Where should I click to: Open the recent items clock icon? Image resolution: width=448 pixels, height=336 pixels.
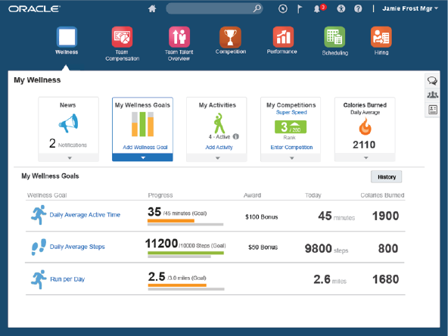283,9
